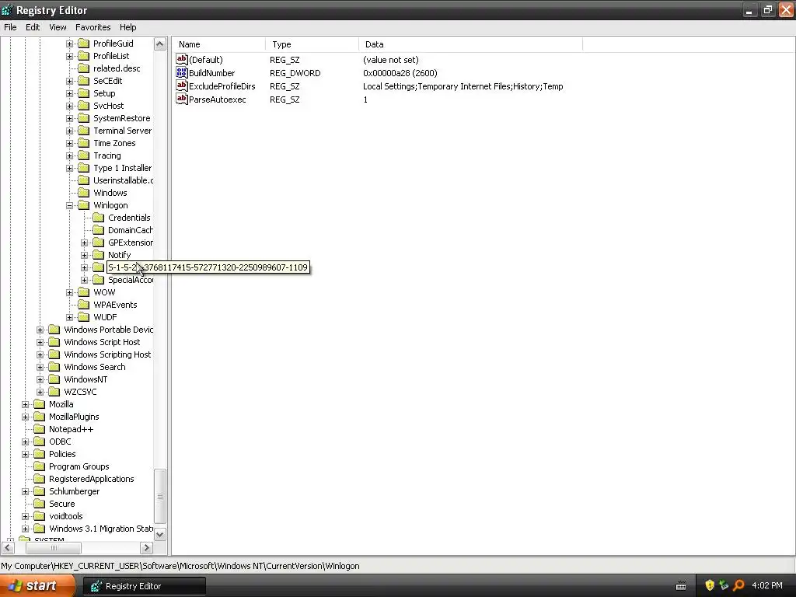Click the voidtools folder icon
796x597 pixels.
click(x=39, y=516)
